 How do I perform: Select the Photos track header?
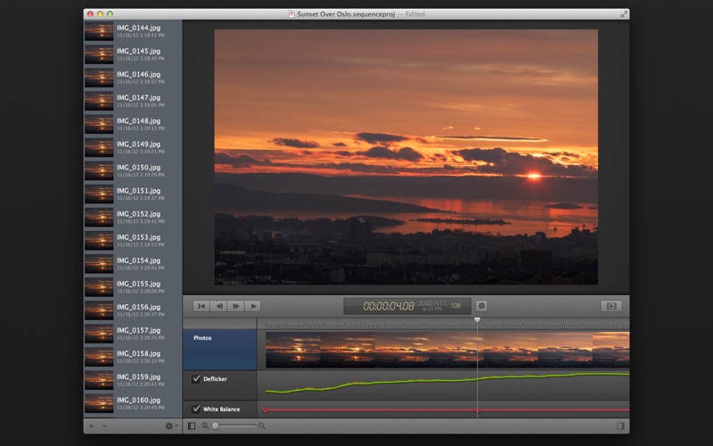coord(219,350)
